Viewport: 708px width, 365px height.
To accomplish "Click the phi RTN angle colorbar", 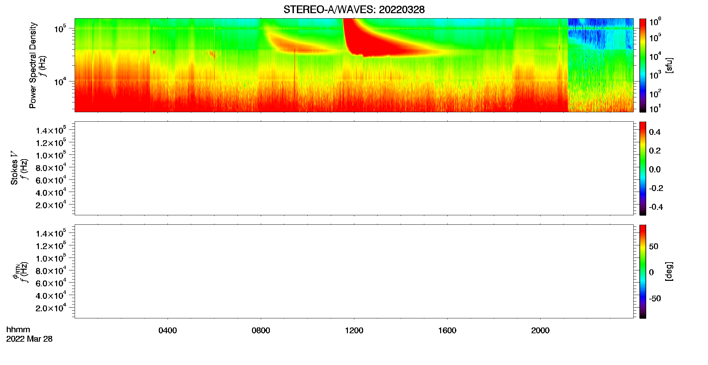I will [x=642, y=271].
